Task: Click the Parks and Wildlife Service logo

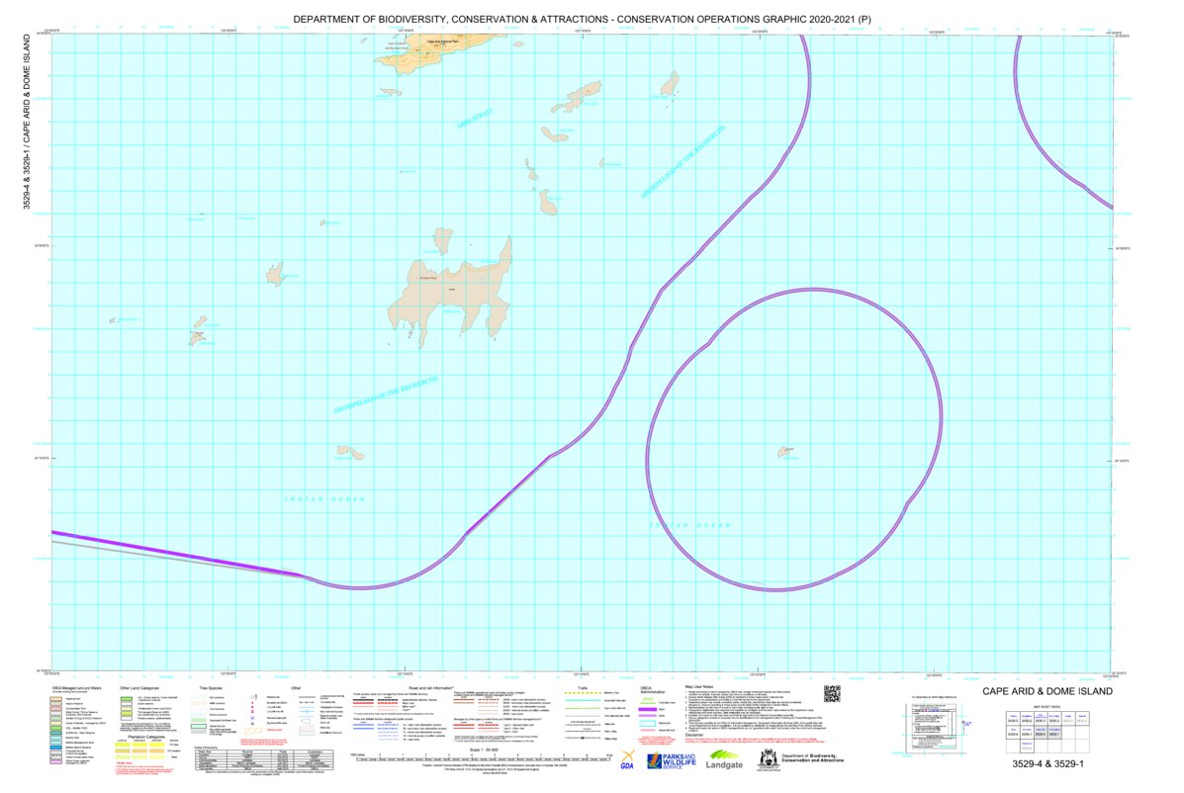Action: [x=671, y=760]
